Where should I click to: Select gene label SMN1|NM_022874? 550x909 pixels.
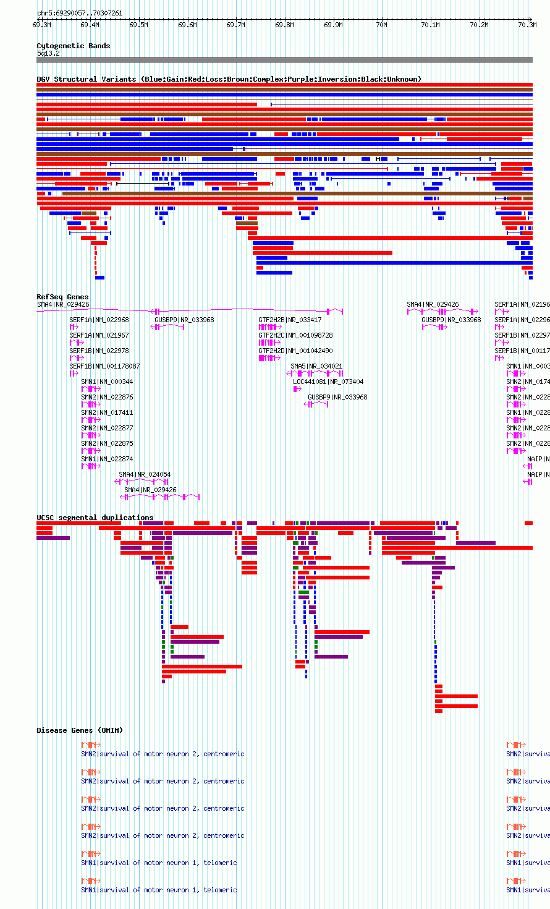[107, 459]
